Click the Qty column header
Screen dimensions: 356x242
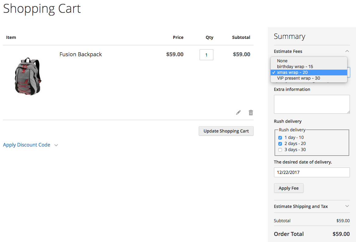point(209,37)
